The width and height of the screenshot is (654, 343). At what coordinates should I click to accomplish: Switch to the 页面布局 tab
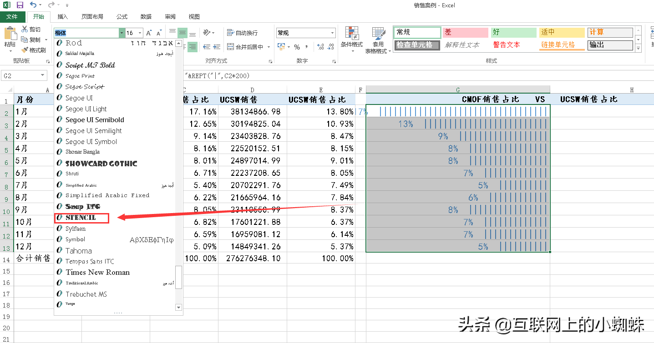(92, 17)
